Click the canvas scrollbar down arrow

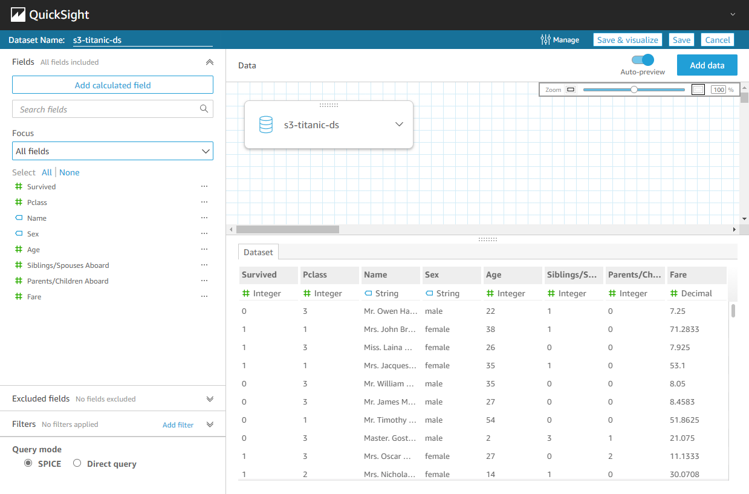tap(745, 219)
